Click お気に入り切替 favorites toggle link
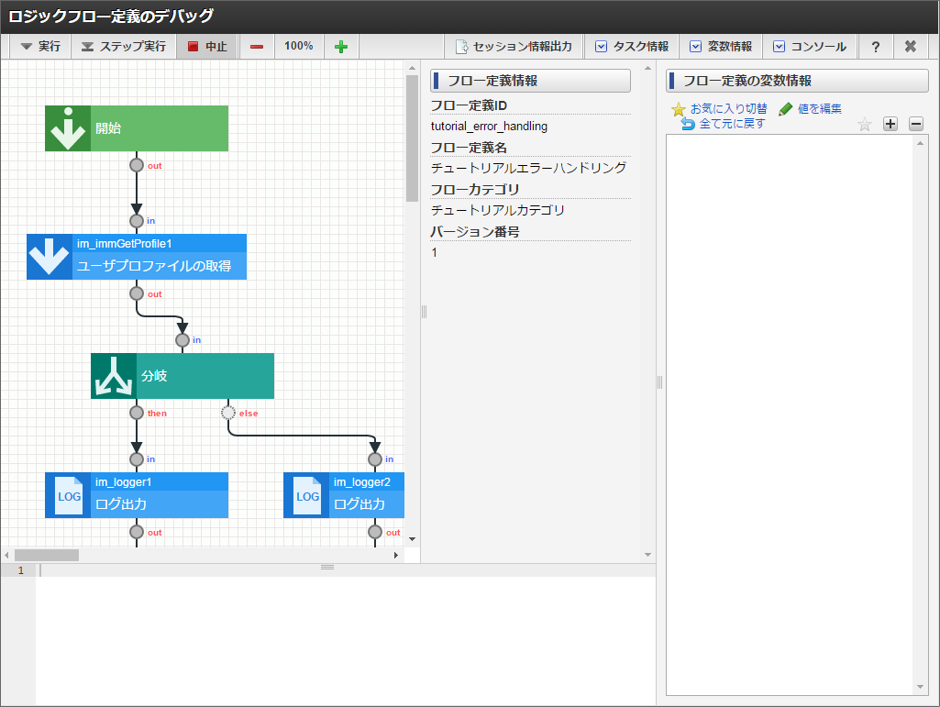 [719, 108]
